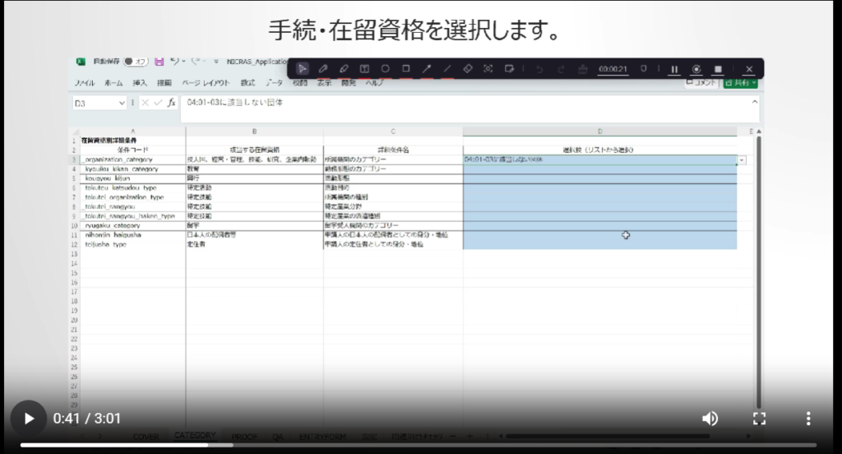The width and height of the screenshot is (842, 454).
Task: Pause the screen recording
Action: coord(674,69)
